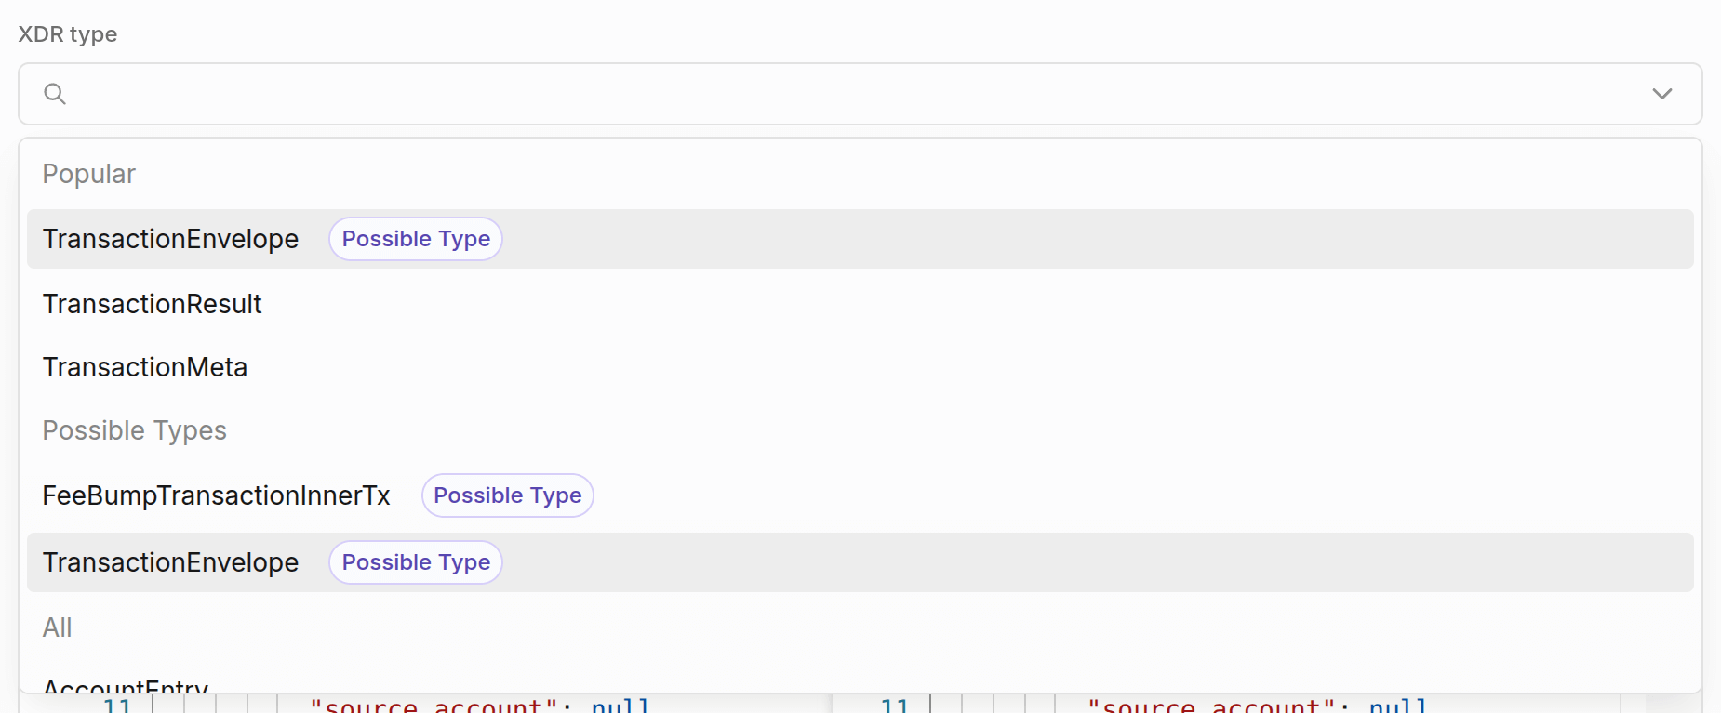The image size is (1721, 713).
Task: Select TransactionEnvelope under Possible Types
Action: tap(171, 562)
